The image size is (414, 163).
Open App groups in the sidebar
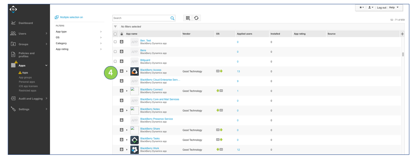(x=25, y=77)
